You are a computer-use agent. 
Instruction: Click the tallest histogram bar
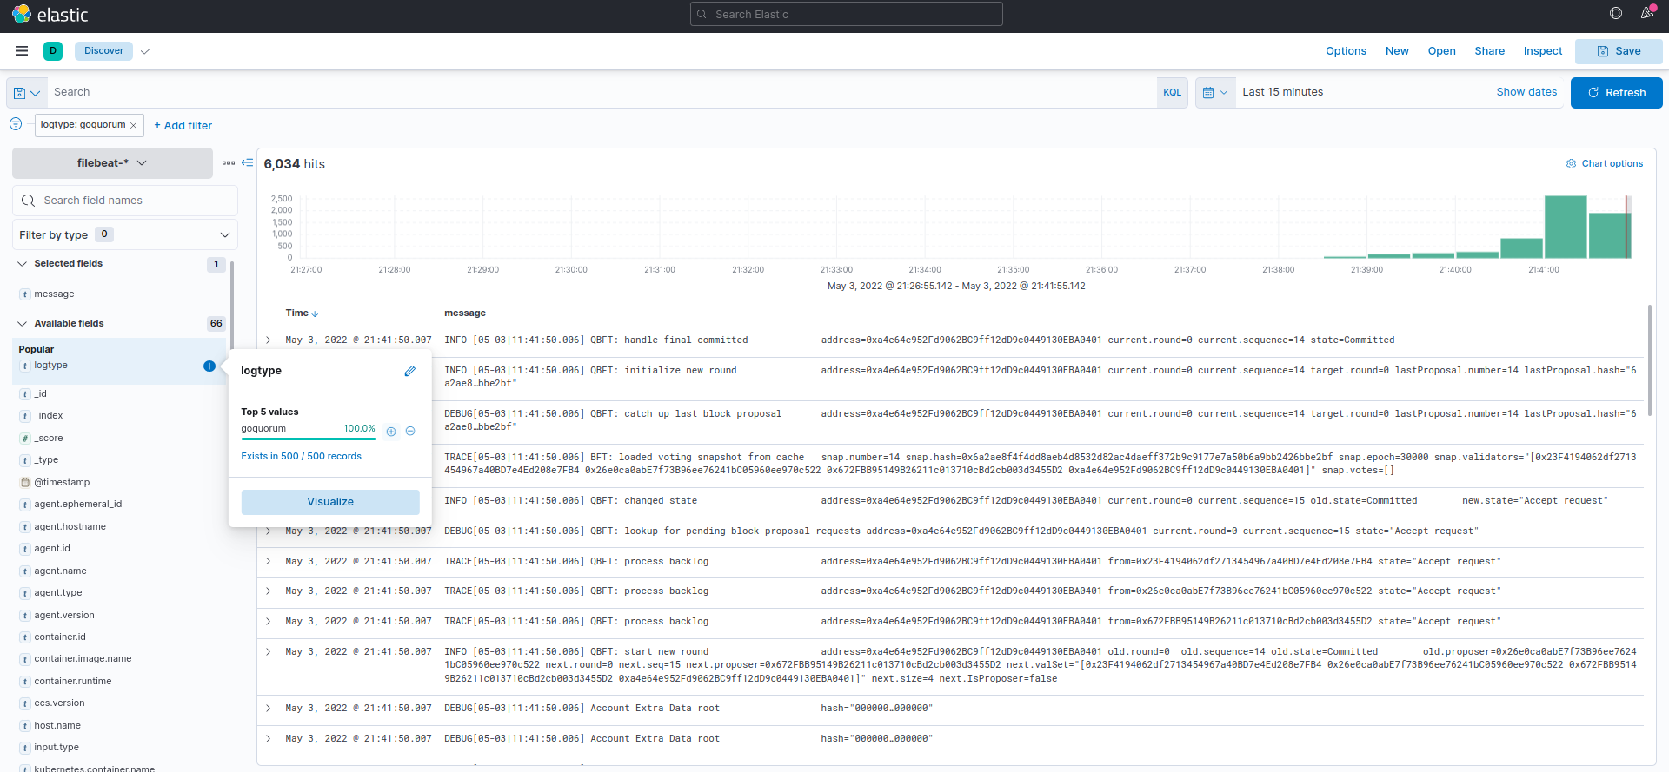(1565, 228)
